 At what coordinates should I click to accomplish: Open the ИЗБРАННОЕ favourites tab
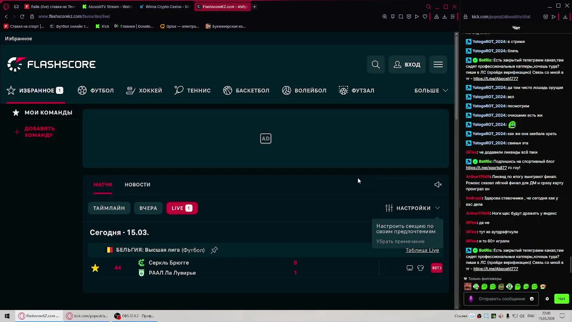pos(35,90)
